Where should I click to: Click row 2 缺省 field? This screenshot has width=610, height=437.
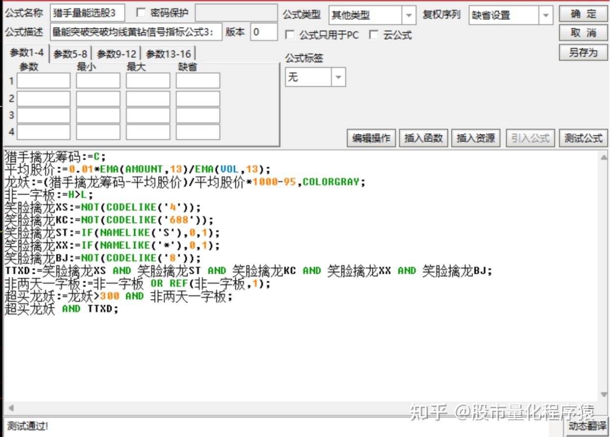coord(198,98)
